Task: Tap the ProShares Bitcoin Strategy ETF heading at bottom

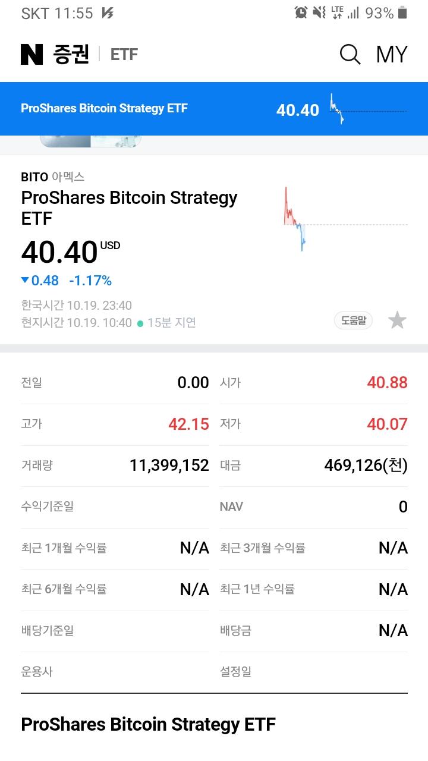Action: click(x=148, y=724)
